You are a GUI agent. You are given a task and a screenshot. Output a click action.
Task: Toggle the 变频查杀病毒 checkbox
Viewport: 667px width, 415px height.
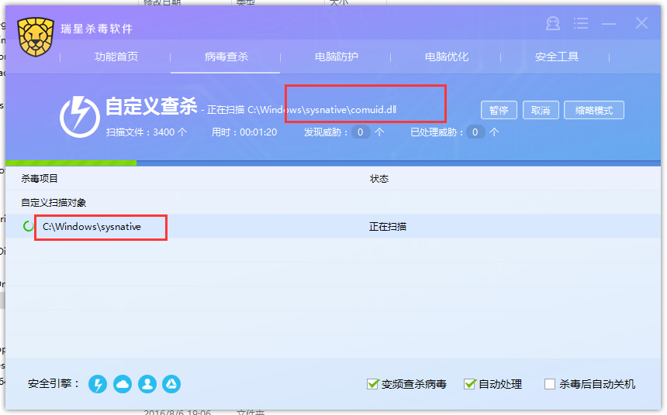coord(372,384)
